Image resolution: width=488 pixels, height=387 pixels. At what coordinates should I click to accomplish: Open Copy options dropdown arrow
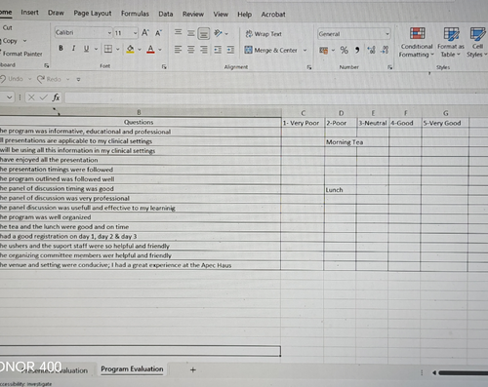click(x=24, y=41)
